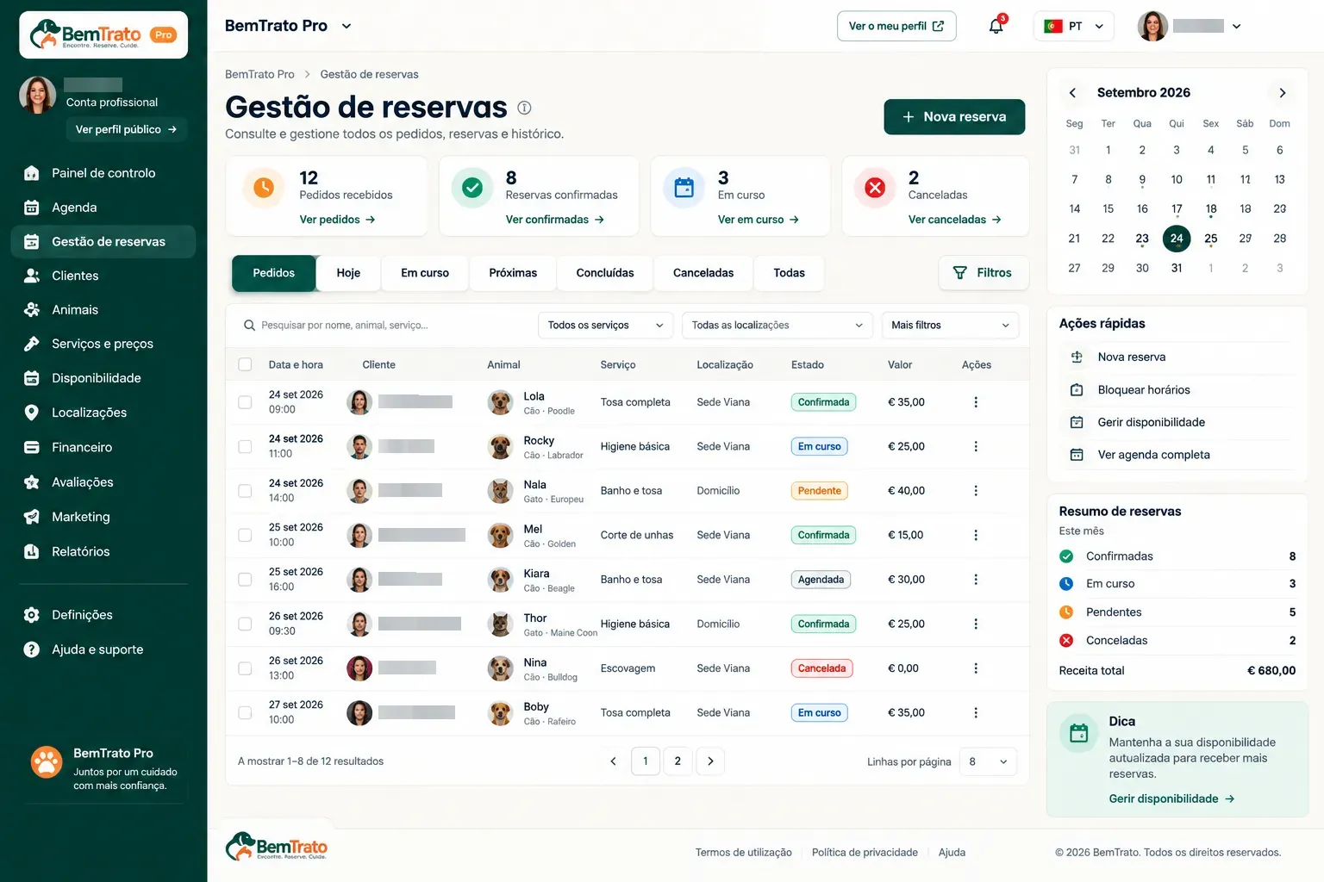Open the notifications bell
This screenshot has height=882, width=1324.
[x=996, y=26]
